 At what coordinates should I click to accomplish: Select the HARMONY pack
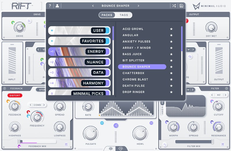click(79, 83)
